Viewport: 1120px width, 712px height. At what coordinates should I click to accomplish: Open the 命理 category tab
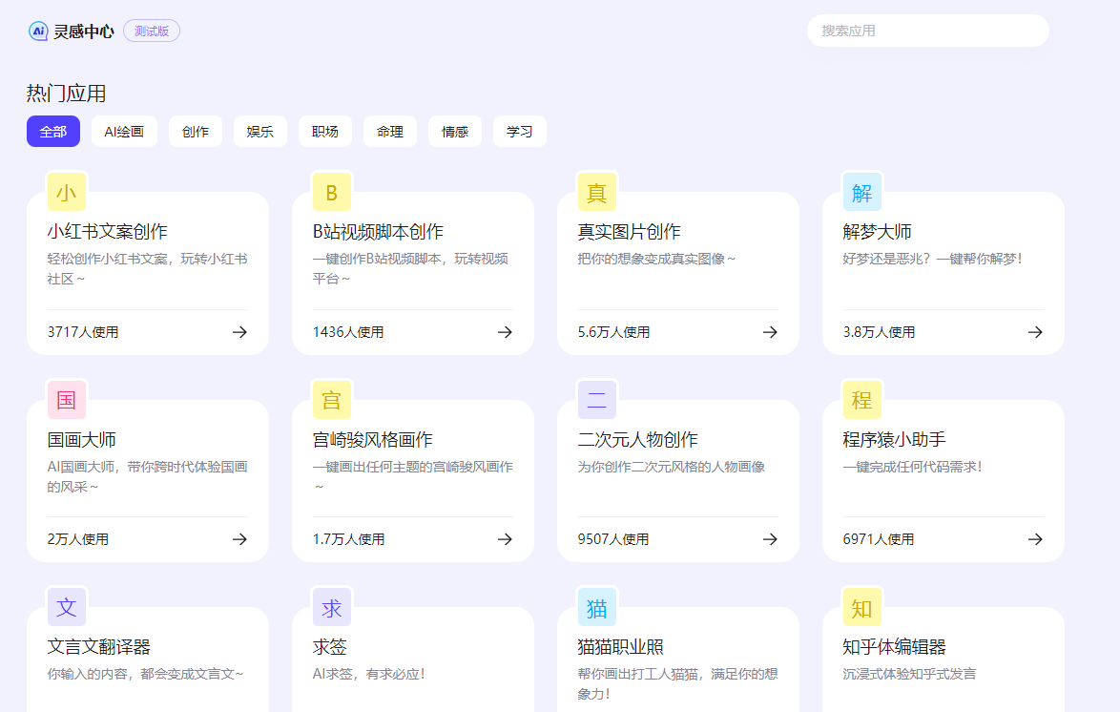tap(390, 132)
